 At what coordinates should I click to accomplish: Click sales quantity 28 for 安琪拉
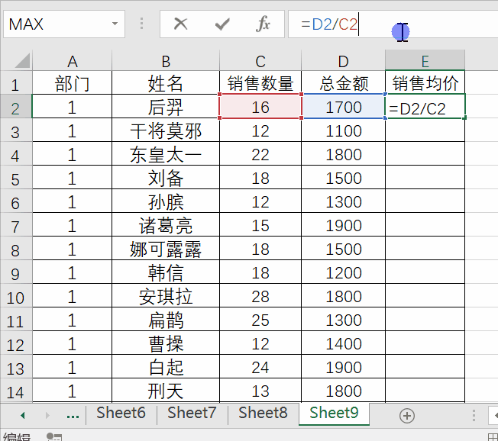click(260, 296)
